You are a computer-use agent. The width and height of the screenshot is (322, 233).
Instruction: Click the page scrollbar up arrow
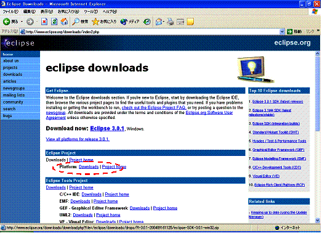point(318,54)
